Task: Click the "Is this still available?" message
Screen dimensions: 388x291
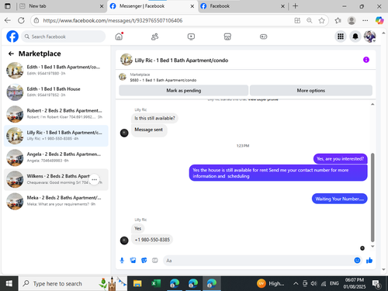Action: (154, 118)
